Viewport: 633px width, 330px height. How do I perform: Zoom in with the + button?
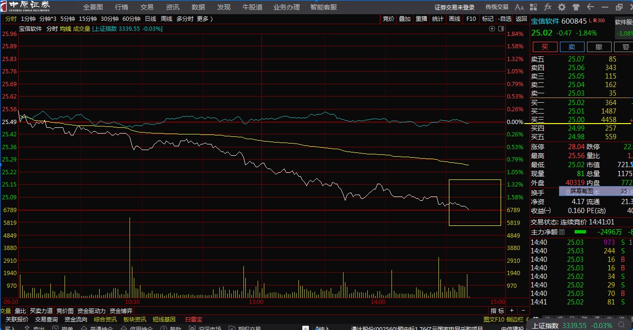point(511,311)
